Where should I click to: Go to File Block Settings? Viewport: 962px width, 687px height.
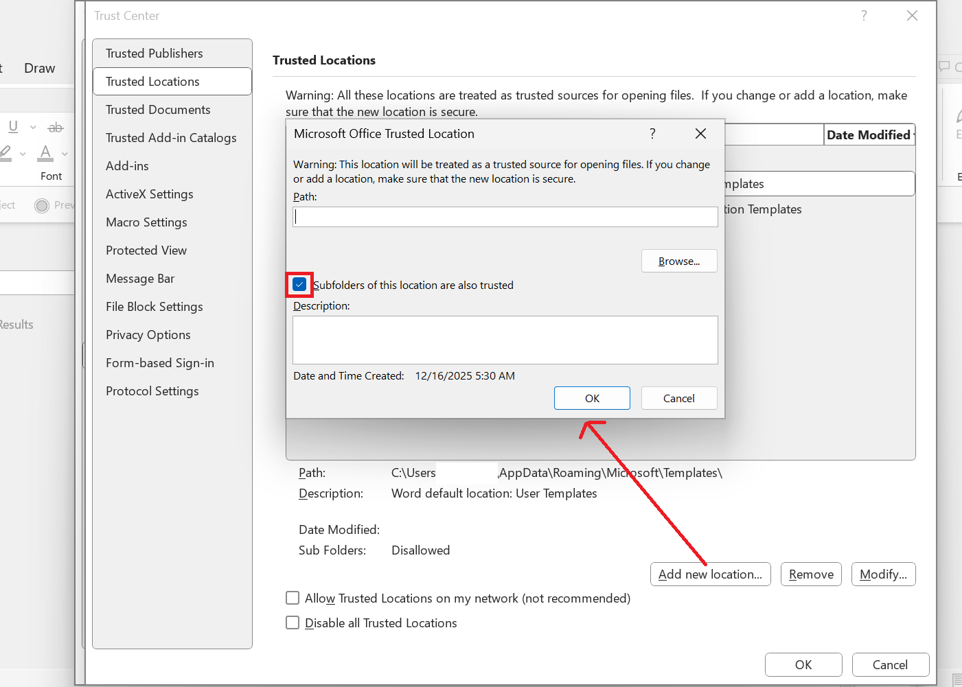point(172,307)
